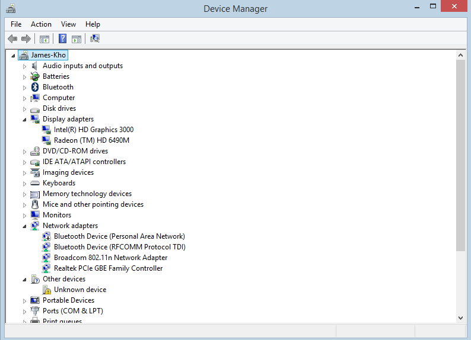Click the Bluetooth category icon

[x=35, y=87]
